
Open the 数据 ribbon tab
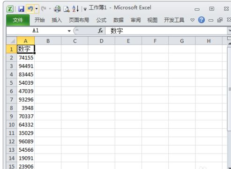pyautogui.click(x=119, y=20)
